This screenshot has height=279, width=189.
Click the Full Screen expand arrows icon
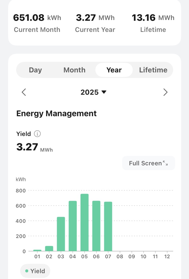165,163
